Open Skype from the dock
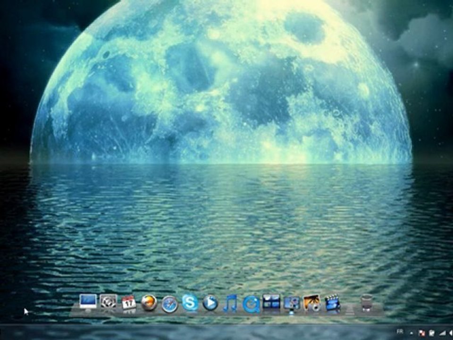This screenshot has height=340, width=453. (x=190, y=303)
